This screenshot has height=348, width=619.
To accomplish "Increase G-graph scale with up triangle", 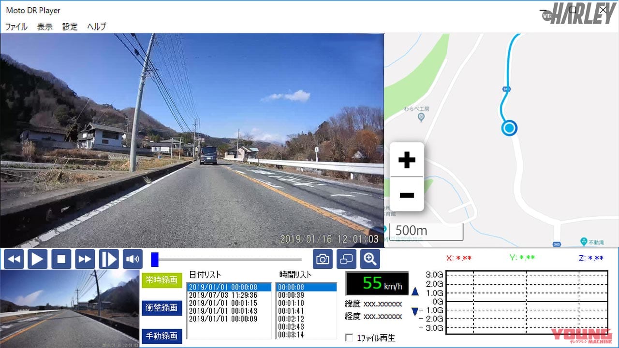I will tap(415, 292).
